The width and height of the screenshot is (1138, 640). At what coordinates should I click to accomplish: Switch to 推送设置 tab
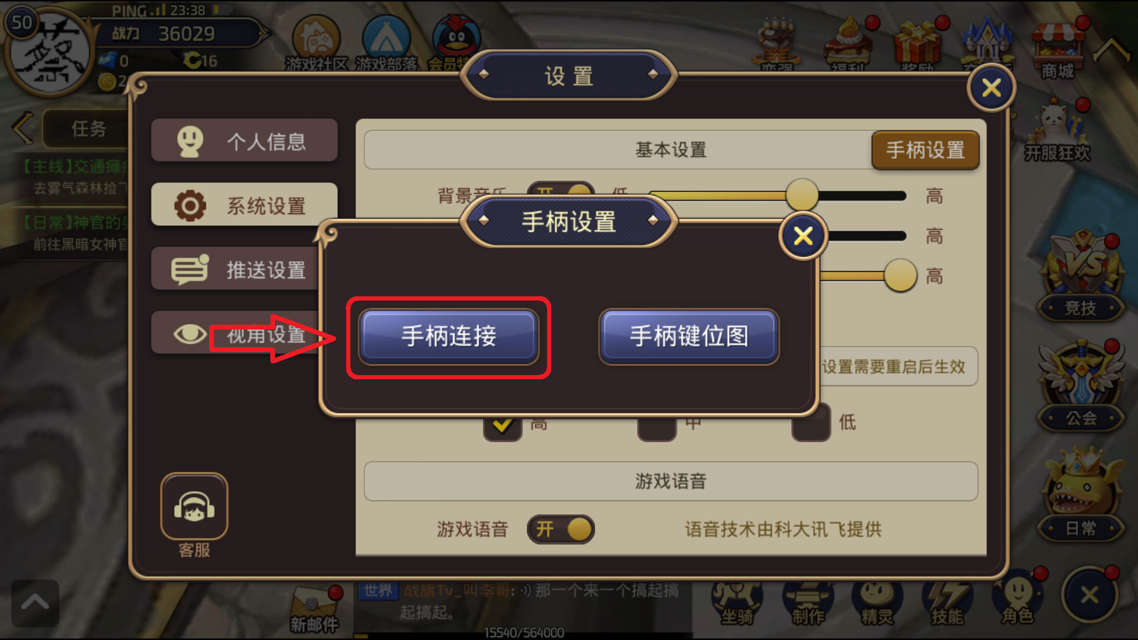click(237, 270)
